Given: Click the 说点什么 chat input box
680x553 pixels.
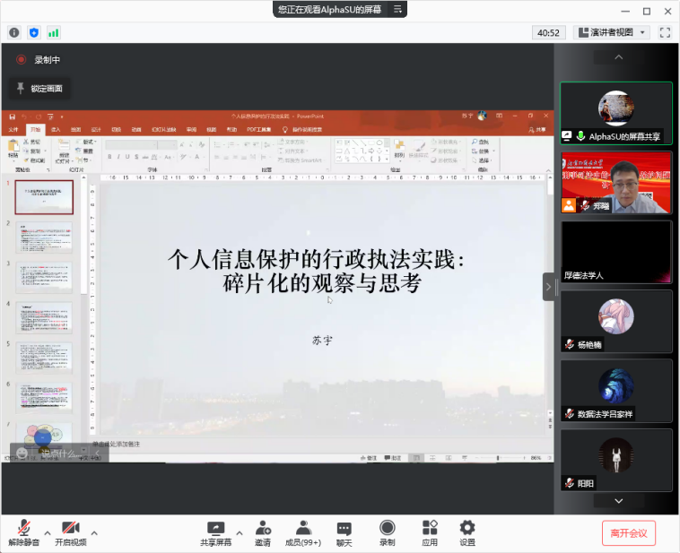Looking at the screenshot, I should 59,454.
